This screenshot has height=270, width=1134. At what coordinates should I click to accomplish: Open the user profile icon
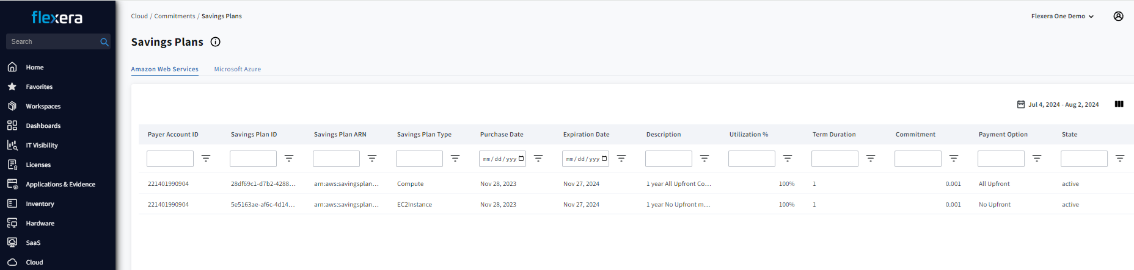(1118, 16)
